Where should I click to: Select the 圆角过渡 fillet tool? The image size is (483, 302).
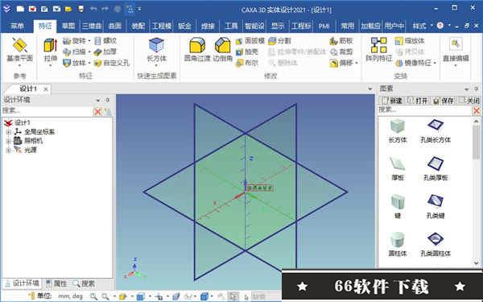click(x=197, y=49)
